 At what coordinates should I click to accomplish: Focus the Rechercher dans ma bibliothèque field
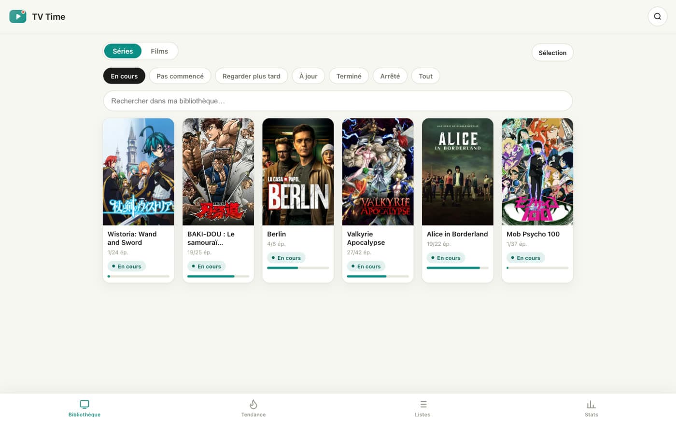point(338,101)
